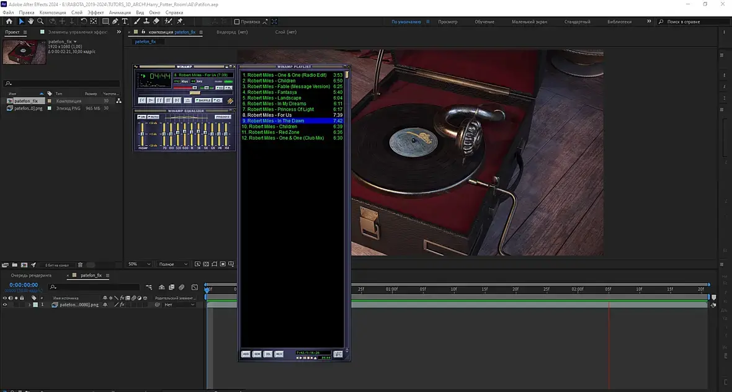This screenshot has width=732, height=392.
Task: Expand the patefon layer properties arrow
Action: click(x=29, y=305)
